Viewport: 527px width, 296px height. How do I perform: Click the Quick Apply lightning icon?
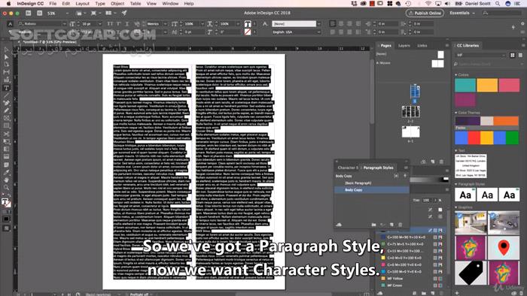pos(513,28)
